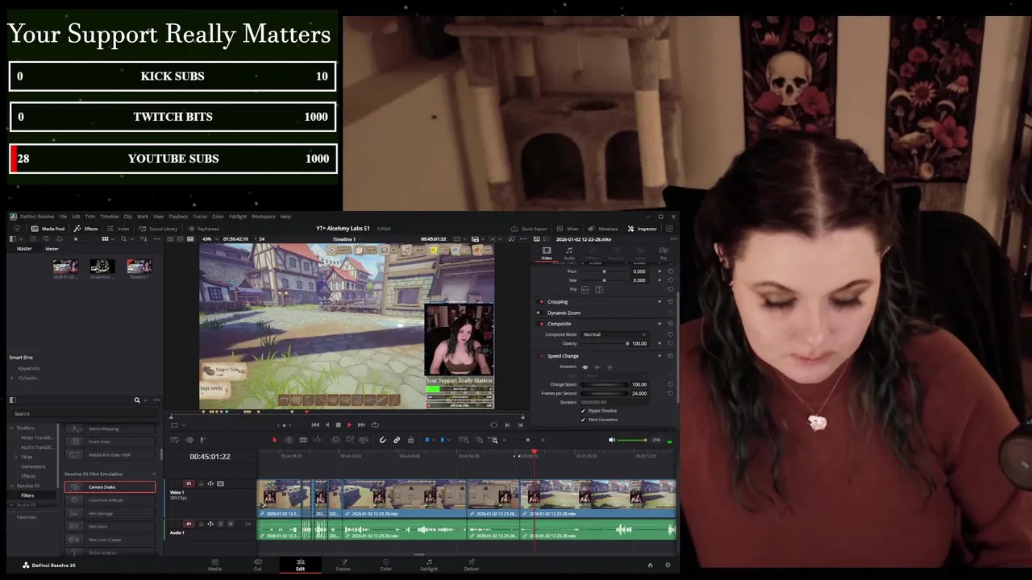
Task: Open the Composite Mode dropdown
Action: pyautogui.click(x=614, y=334)
